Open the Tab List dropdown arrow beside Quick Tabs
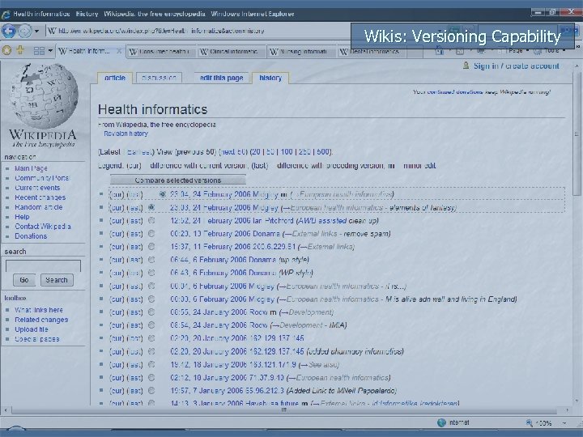Screen dimensions: 583x437 50,50
